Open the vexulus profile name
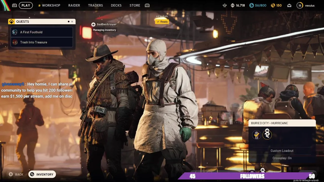The image size is (324, 182). (x=310, y=6)
